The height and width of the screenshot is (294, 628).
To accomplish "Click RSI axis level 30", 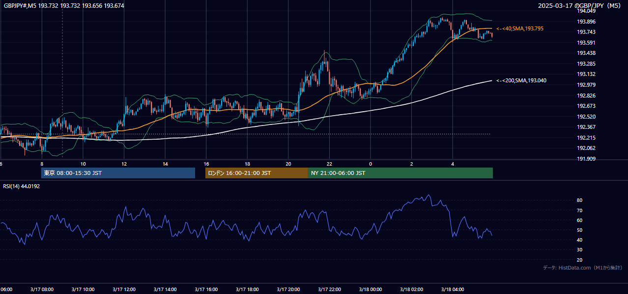I will tap(580, 250).
